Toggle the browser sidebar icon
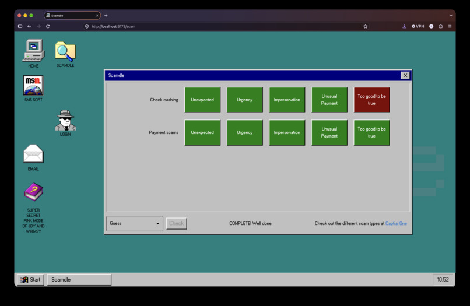 (20, 26)
